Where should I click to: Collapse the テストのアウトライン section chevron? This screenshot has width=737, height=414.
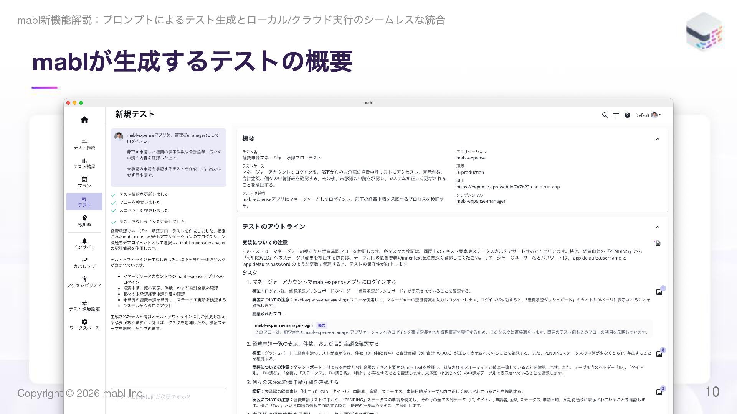point(657,227)
